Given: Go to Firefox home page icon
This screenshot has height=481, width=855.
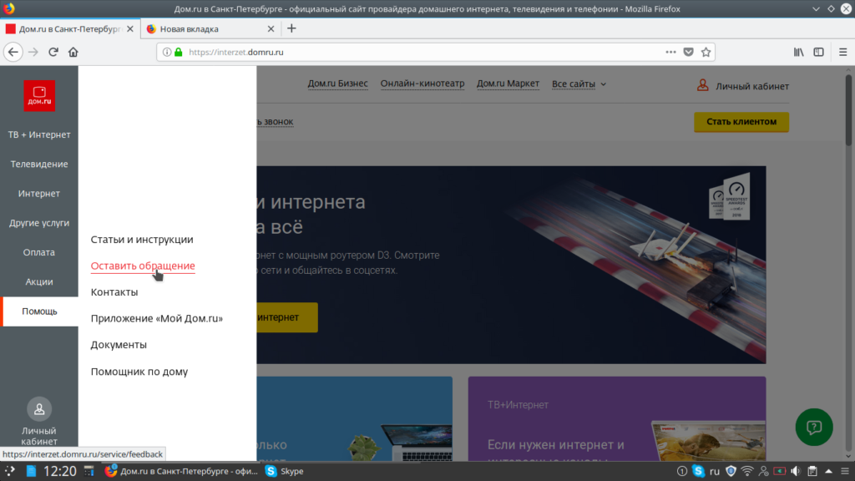Looking at the screenshot, I should (x=73, y=52).
